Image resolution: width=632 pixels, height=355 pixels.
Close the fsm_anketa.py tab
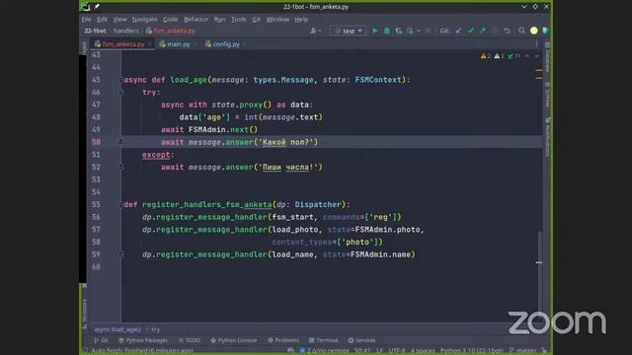[149, 43]
